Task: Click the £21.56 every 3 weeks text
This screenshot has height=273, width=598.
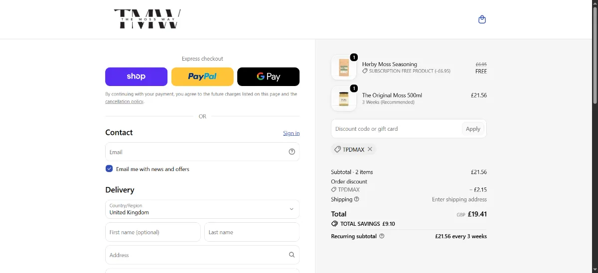Action: pyautogui.click(x=461, y=236)
